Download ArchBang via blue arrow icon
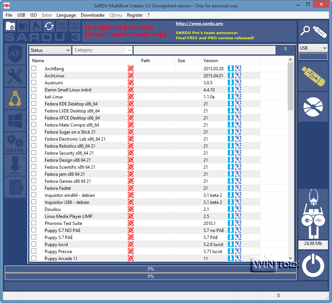Screen dimensions: 332x303 [x=230, y=68]
